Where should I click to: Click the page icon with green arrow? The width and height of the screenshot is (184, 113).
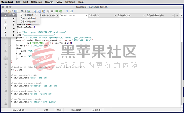click(29, 11)
